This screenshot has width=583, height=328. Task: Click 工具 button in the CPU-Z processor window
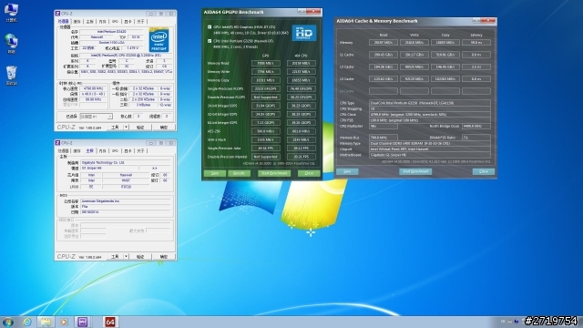(116, 128)
